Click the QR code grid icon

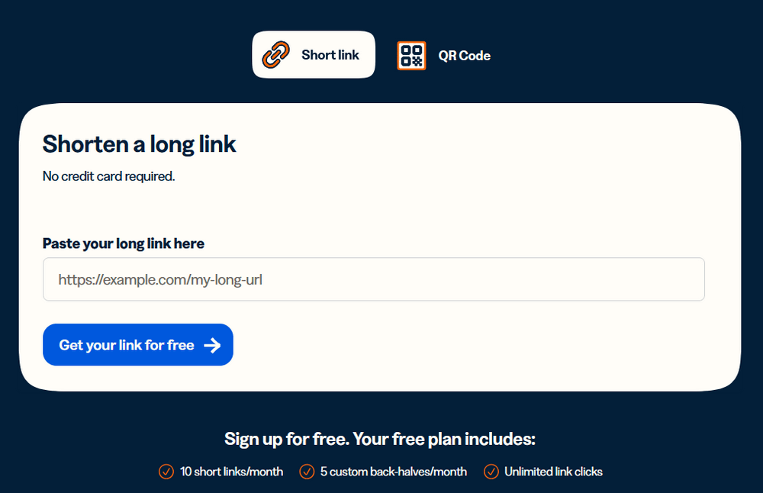[411, 56]
